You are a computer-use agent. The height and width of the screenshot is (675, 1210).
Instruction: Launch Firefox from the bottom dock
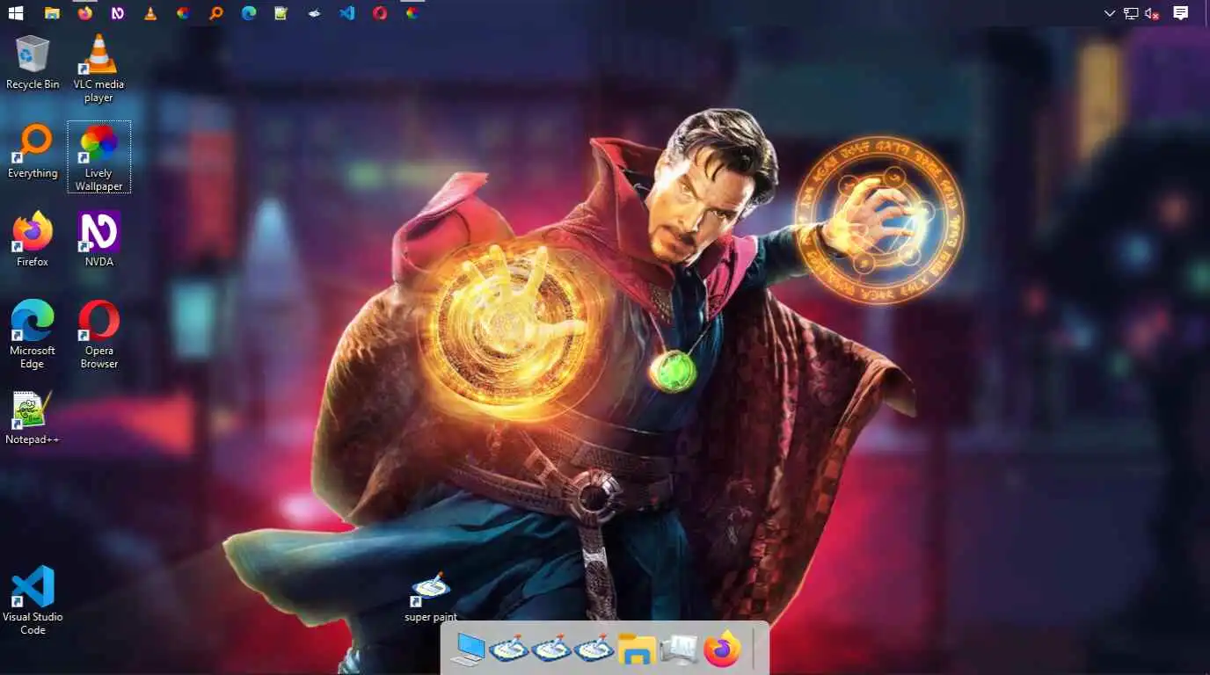click(x=722, y=650)
